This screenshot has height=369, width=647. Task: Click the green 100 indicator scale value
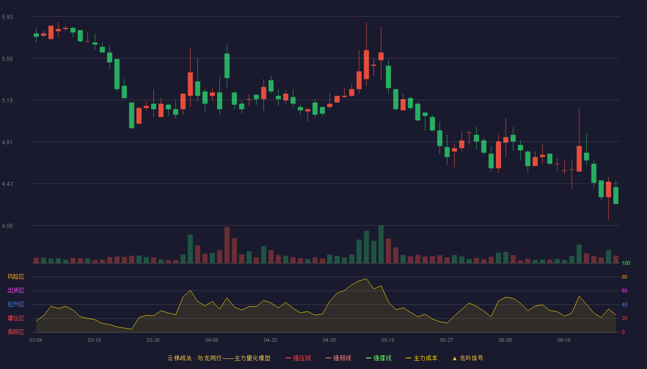pyautogui.click(x=626, y=263)
